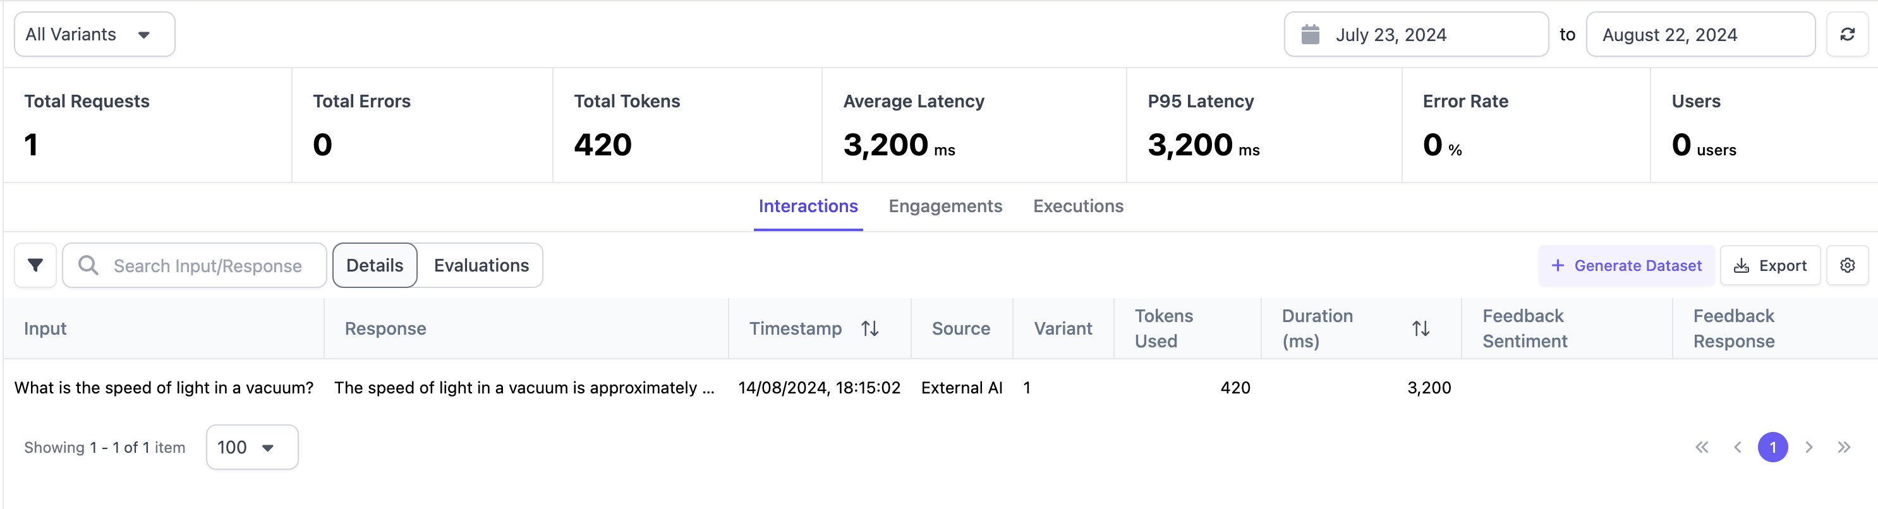Select page 1 in pagination
This screenshot has height=509, width=1878.
1772,447
